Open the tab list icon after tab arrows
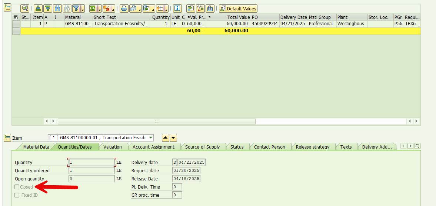The height and width of the screenshot is (206, 436). coord(417,146)
